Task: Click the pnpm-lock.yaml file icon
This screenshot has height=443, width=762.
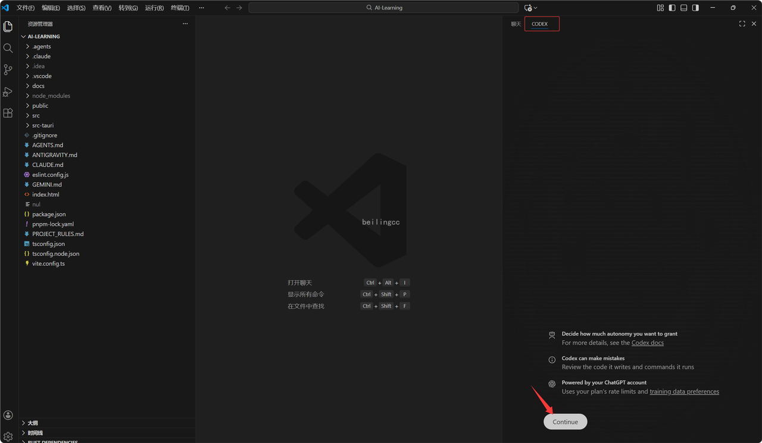Action: pos(27,224)
